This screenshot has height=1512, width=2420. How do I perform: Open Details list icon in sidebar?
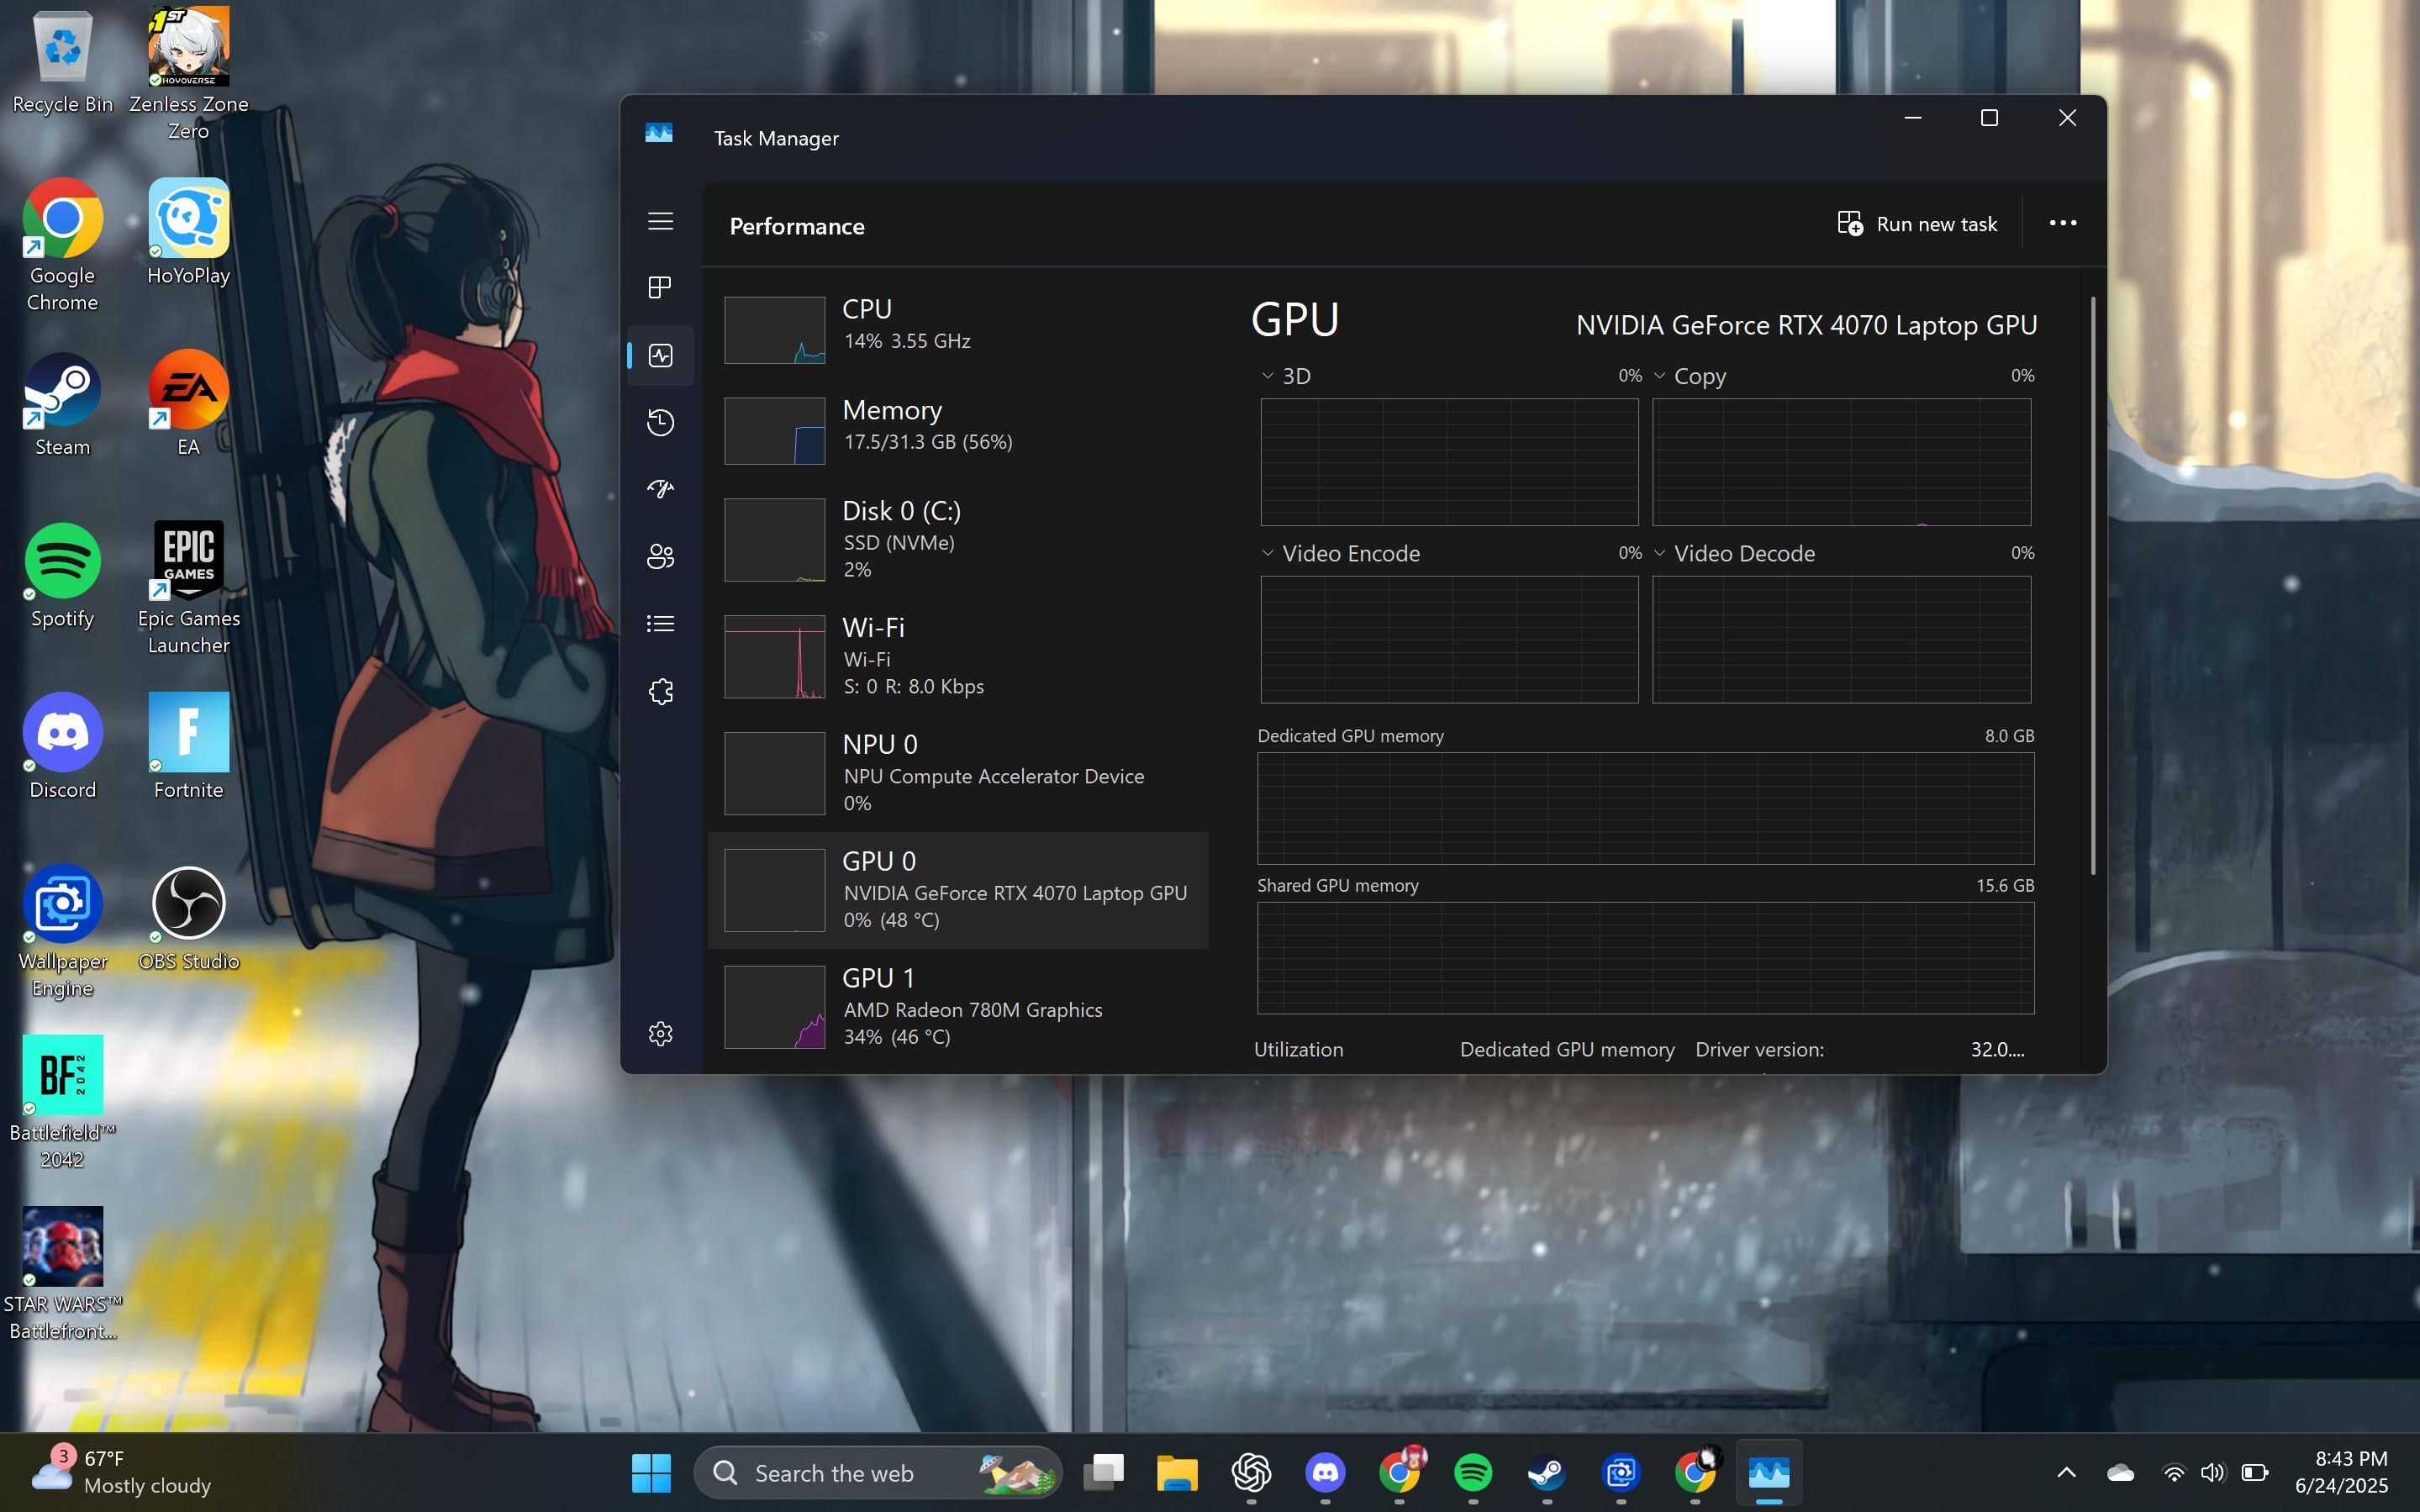[660, 624]
